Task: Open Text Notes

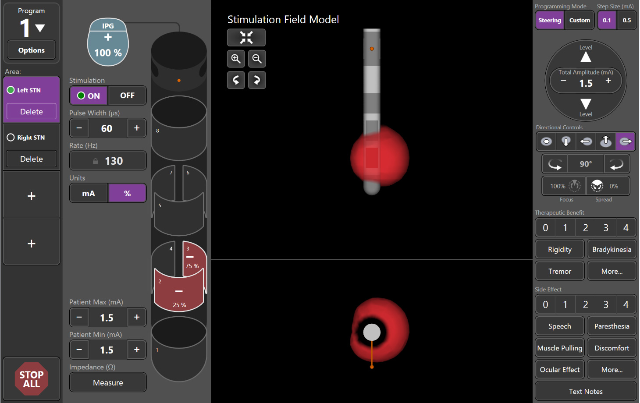Action: [586, 391]
